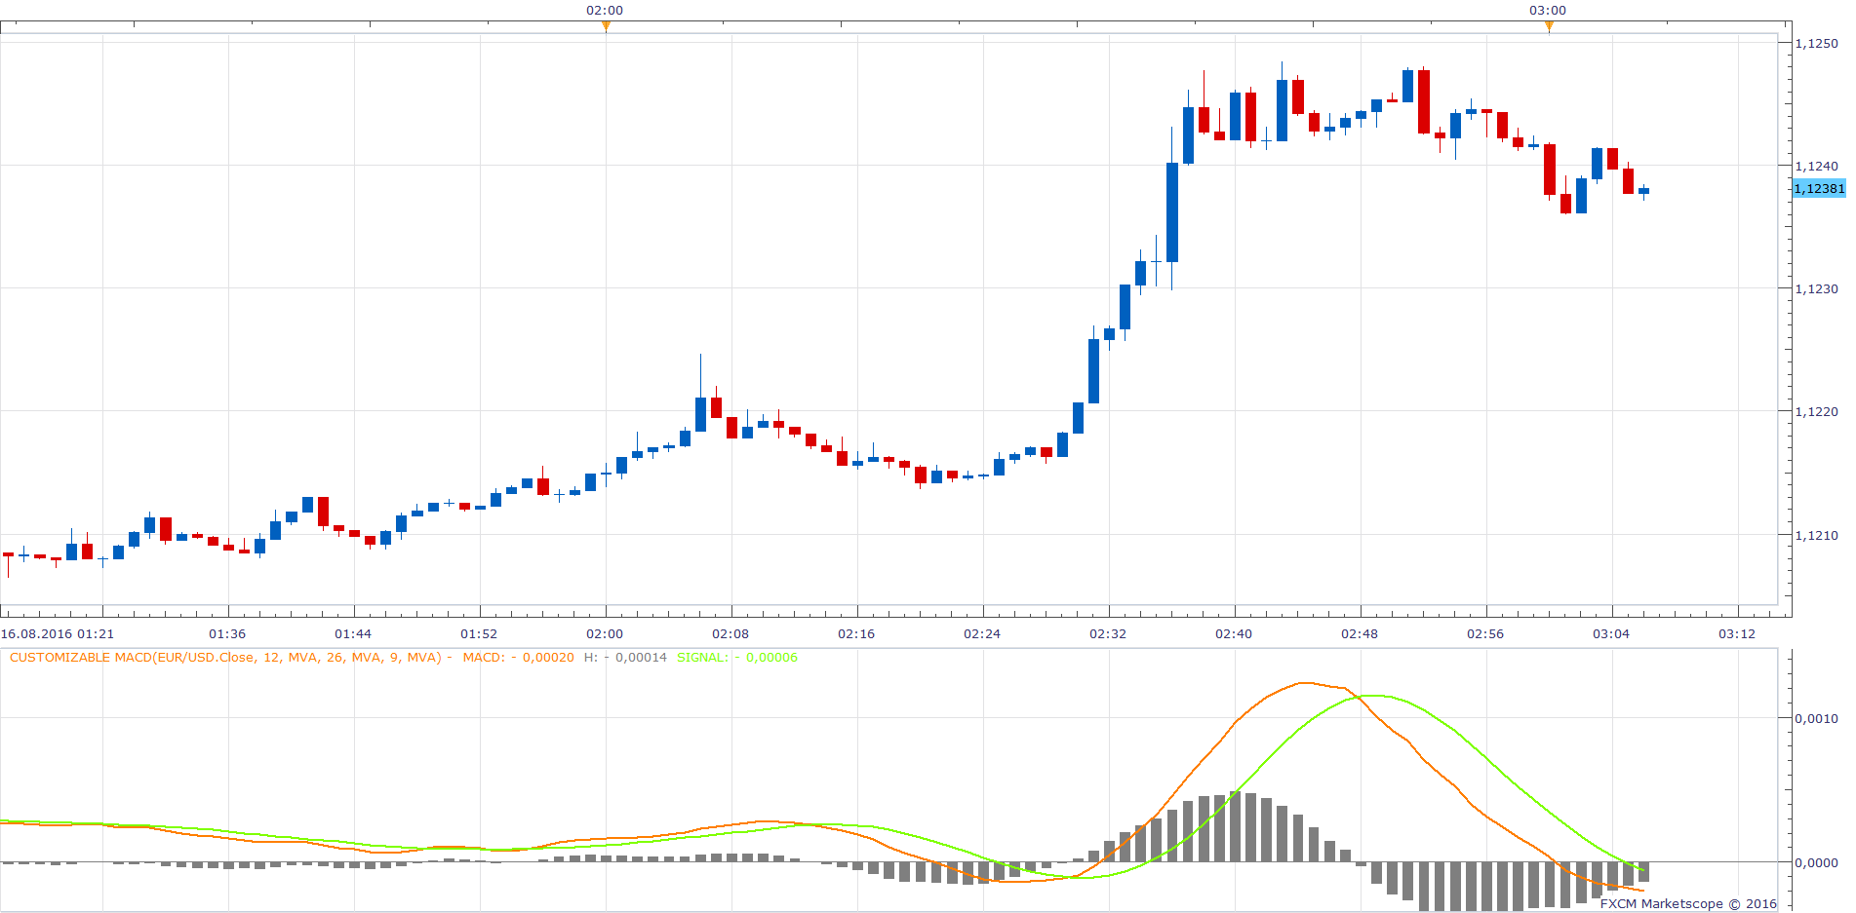Click the 02:48 time axis label
This screenshot has width=1856, height=913.
[x=1360, y=633]
